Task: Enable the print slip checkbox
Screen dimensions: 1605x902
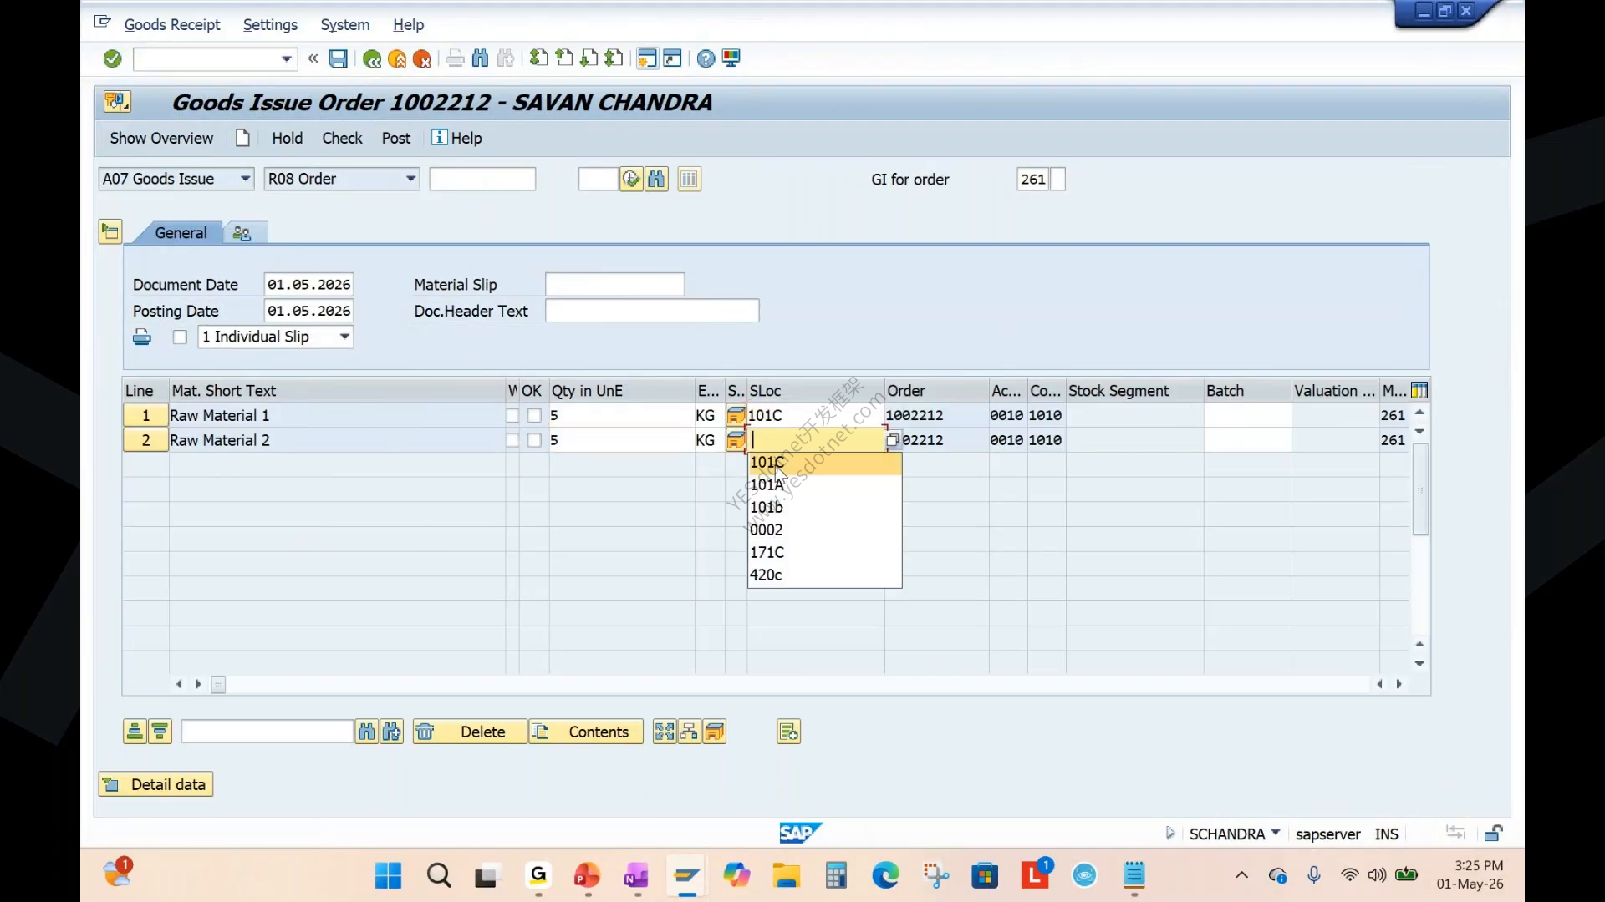Action: tap(180, 337)
